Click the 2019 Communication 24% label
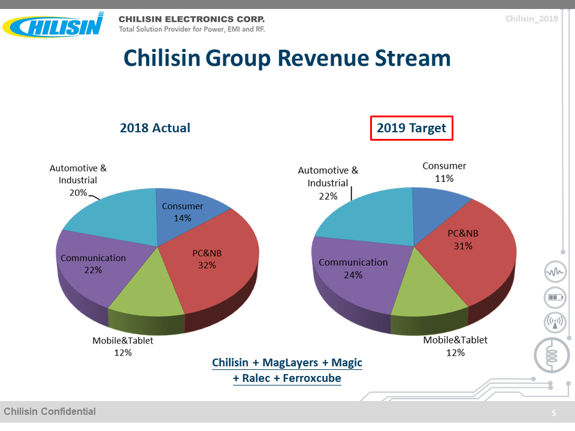The image size is (575, 431). [x=353, y=269]
